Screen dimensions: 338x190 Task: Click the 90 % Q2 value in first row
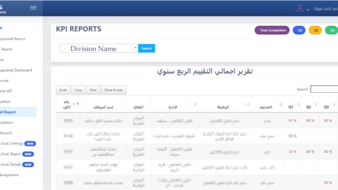point(310,121)
